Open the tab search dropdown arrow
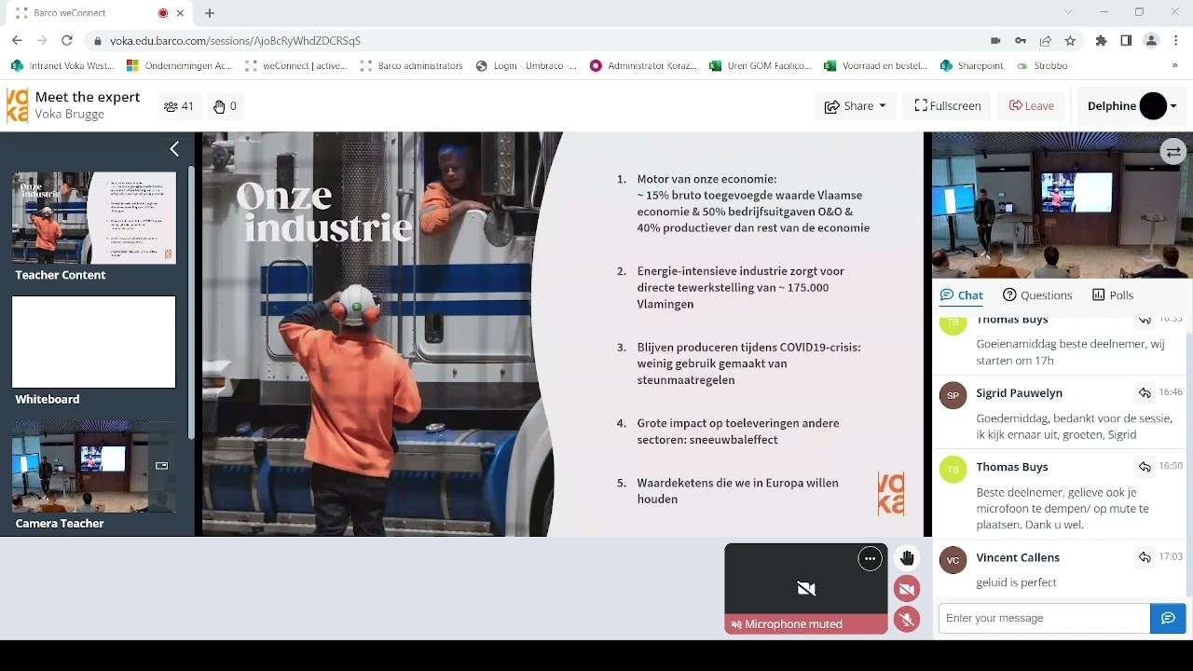This screenshot has height=671, width=1193. tap(1068, 12)
